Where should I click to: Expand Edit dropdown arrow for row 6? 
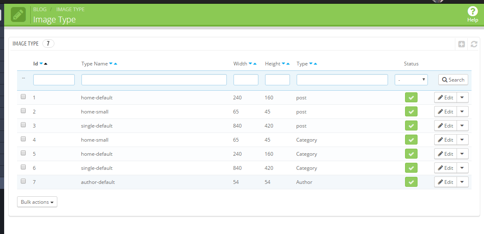click(x=462, y=168)
